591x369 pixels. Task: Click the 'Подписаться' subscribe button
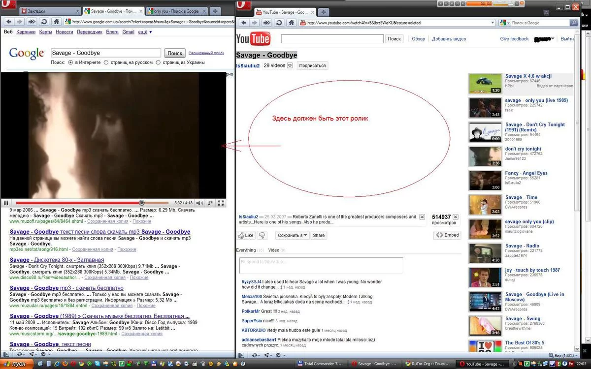tap(312, 65)
